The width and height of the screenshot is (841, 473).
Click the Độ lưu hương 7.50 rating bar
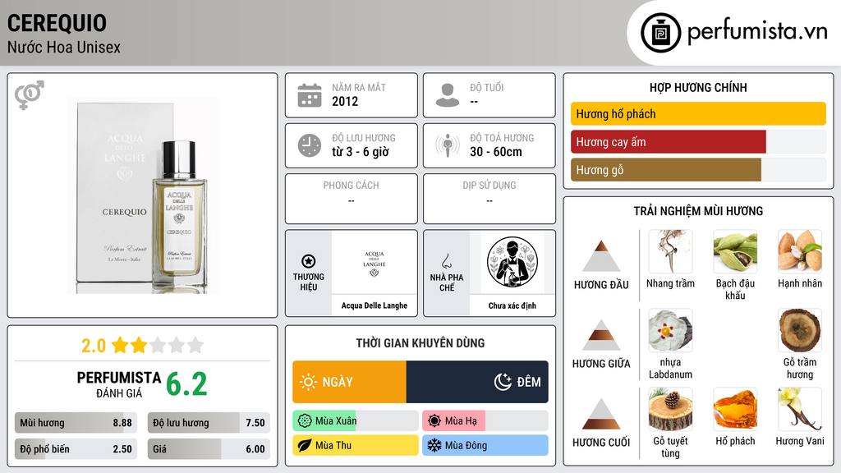(x=209, y=423)
